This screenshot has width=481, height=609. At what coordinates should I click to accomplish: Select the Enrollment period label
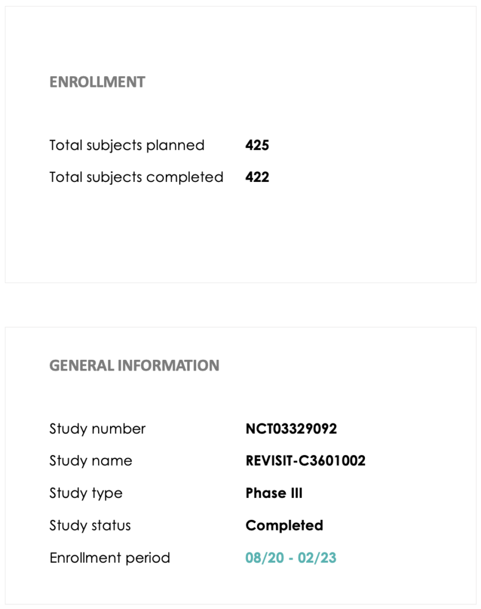110,558
